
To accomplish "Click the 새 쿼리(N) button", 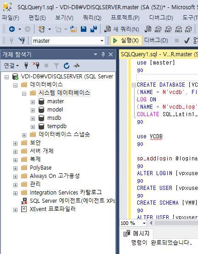I will point(122,30).
